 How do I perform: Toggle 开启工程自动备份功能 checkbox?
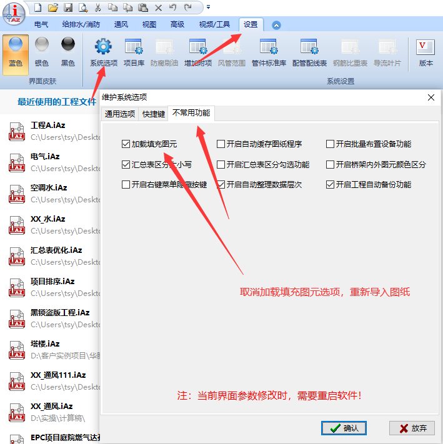(331, 185)
